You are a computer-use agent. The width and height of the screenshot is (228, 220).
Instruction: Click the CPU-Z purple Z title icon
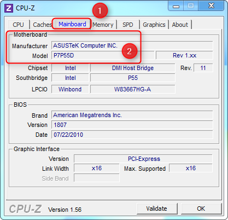[x=9, y=8]
